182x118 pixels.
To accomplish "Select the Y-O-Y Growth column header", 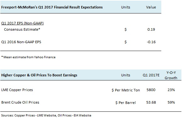I will pos(171,75).
